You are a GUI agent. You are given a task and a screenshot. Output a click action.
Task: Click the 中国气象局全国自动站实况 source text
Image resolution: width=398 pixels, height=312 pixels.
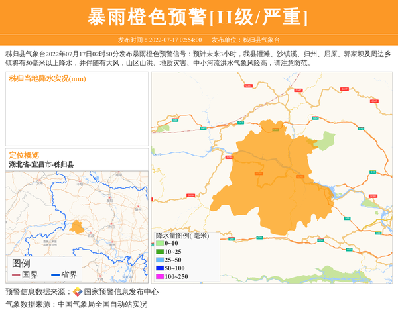[102, 305]
